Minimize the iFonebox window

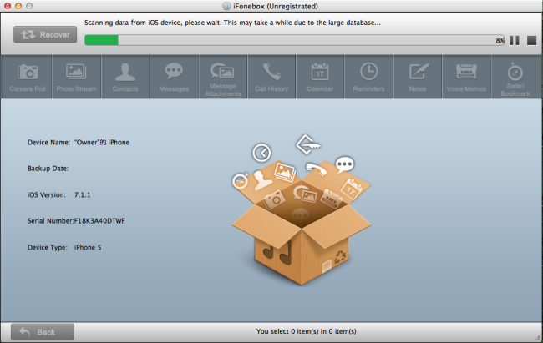(x=18, y=6)
